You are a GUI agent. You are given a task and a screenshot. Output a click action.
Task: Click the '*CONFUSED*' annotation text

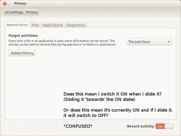tap(78, 126)
